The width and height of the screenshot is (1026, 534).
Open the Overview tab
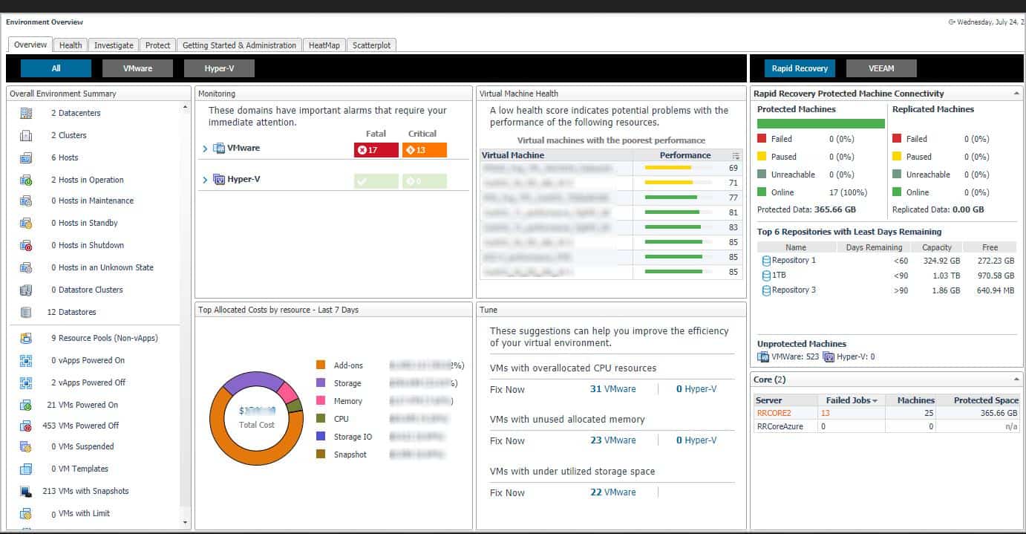[30, 45]
